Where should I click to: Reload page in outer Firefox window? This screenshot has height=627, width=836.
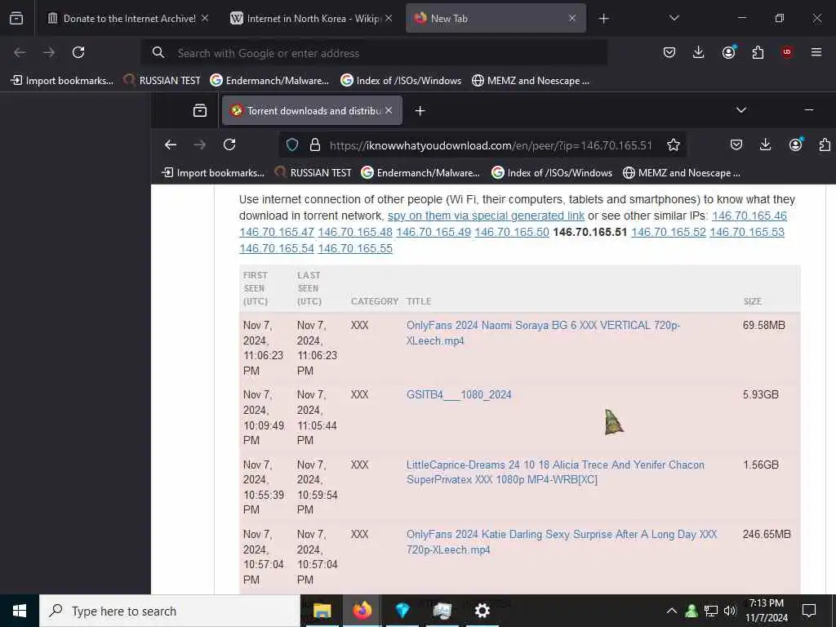(78, 52)
